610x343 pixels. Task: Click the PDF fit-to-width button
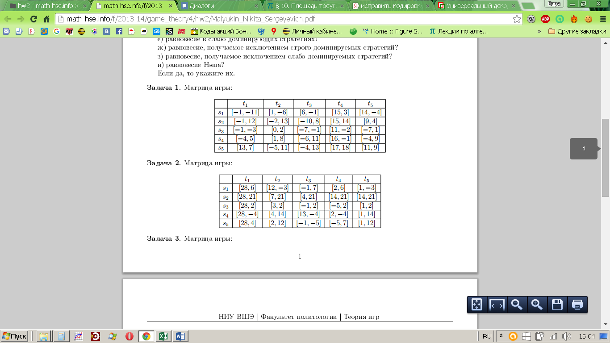(x=497, y=305)
